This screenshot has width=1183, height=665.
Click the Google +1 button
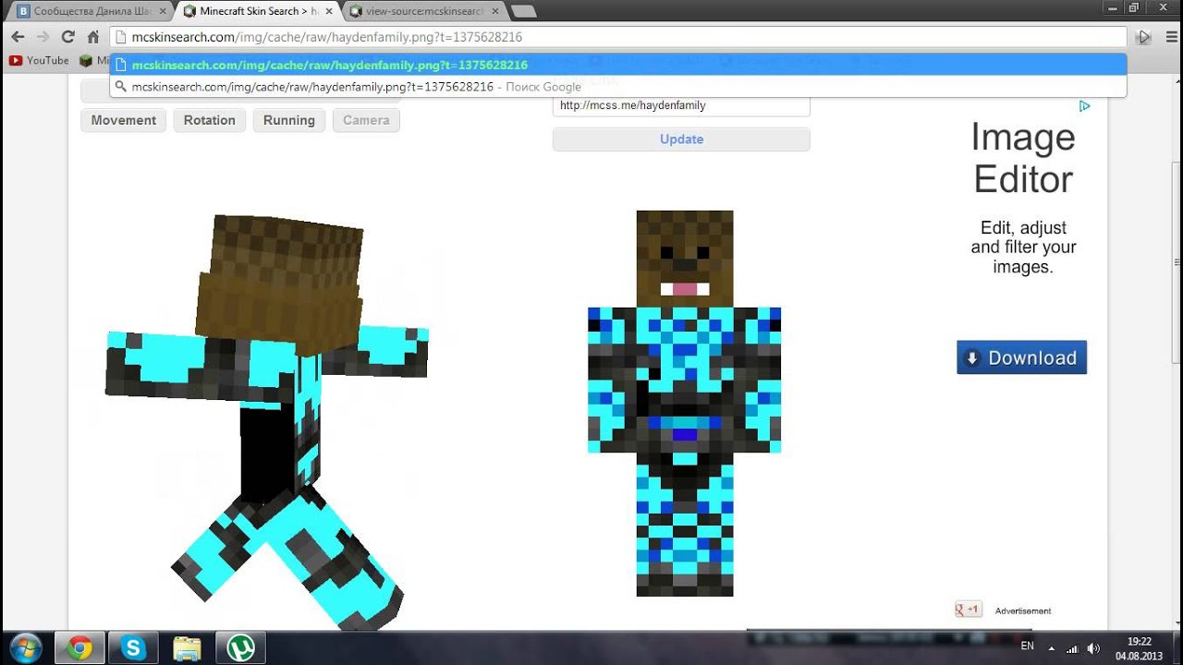pyautogui.click(x=969, y=610)
